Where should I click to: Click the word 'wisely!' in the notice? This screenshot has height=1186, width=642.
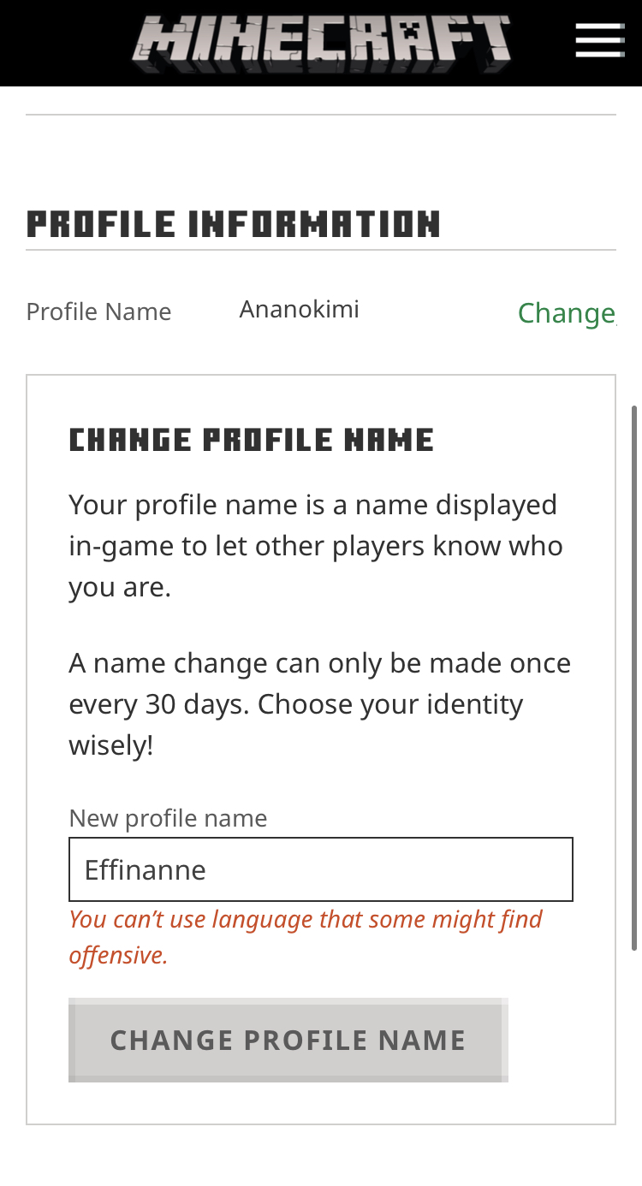point(110,744)
